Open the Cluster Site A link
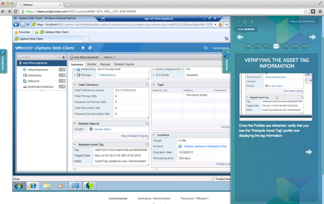The image size is (324, 204). (103, 129)
